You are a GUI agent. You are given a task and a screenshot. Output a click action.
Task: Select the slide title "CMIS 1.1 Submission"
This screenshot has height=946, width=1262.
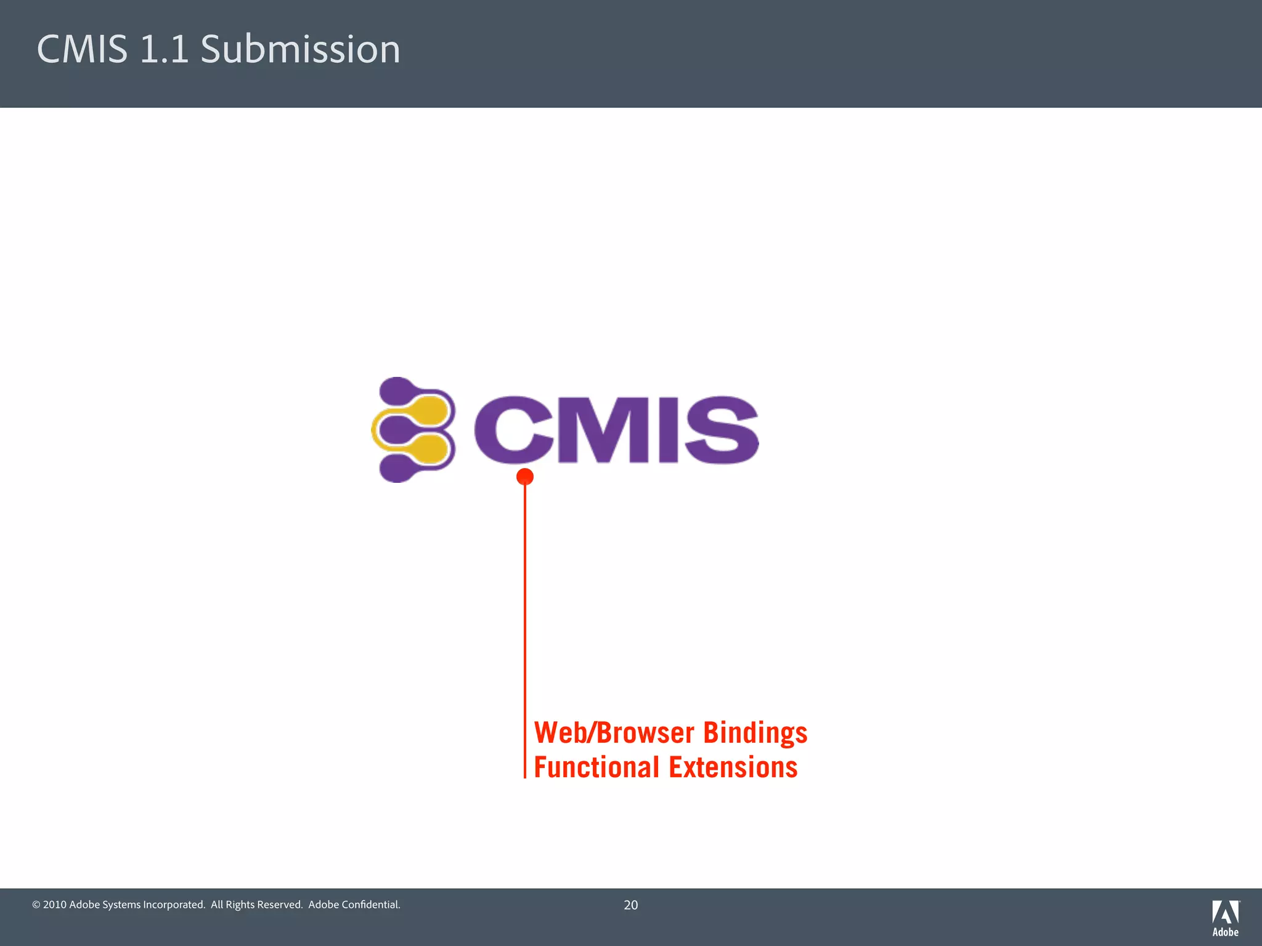coord(219,49)
